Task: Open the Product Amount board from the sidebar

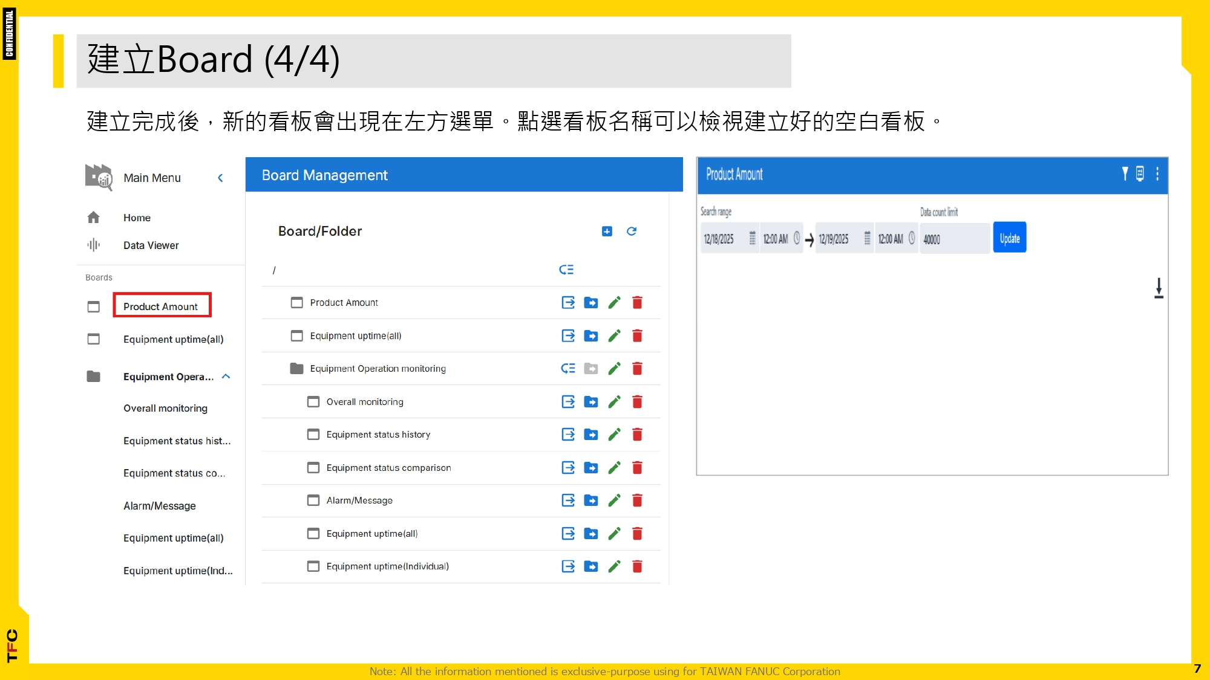Action: (161, 306)
